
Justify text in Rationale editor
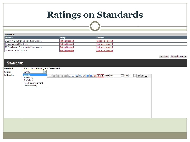pyautogui.click(x=65, y=76)
